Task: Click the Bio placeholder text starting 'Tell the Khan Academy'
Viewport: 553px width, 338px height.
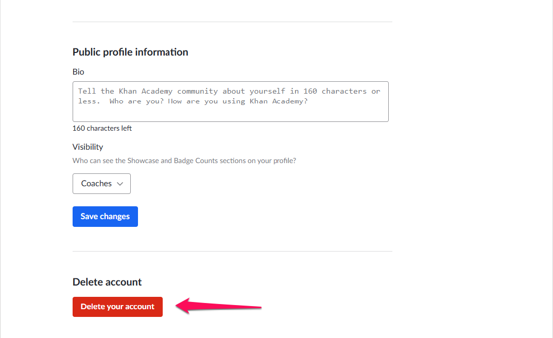Action: 229,96
